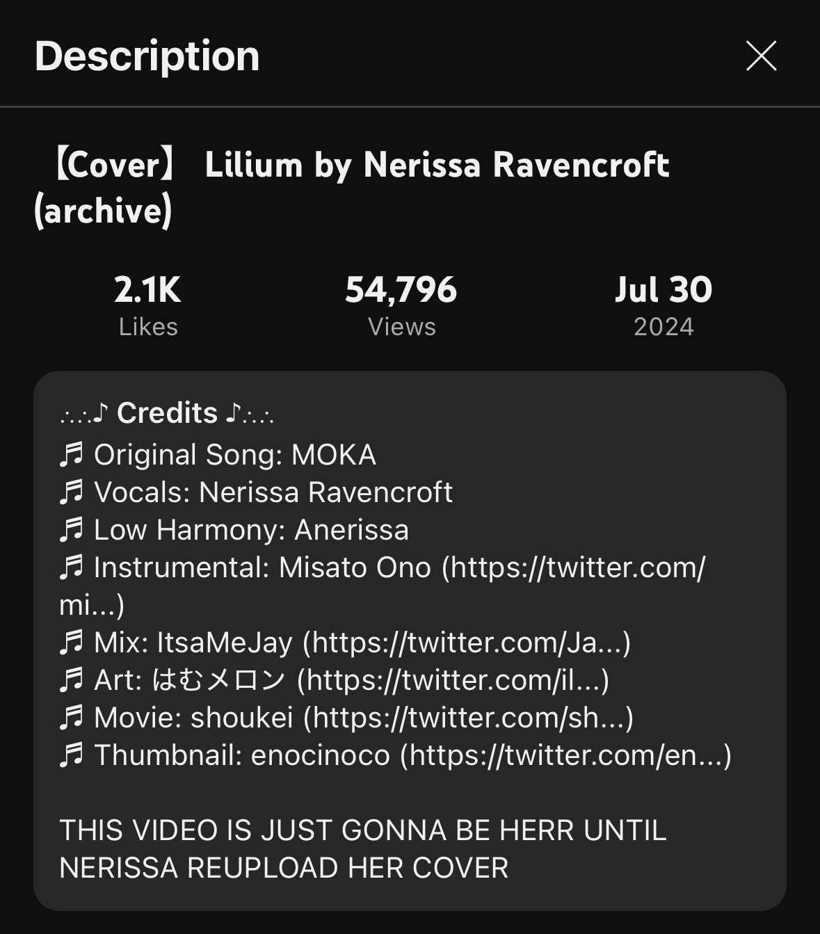Click the music note beside Art

coord(71,680)
